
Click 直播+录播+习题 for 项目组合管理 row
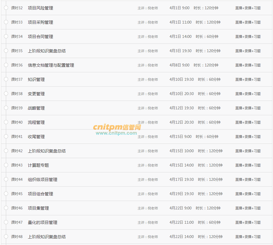248,194
